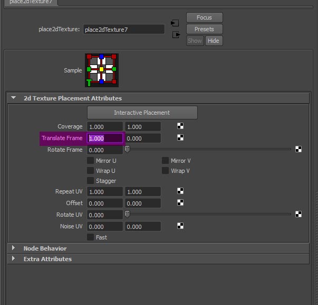Open Translate Frame map checker icon
Screen dimensions: 318x305
point(180,137)
